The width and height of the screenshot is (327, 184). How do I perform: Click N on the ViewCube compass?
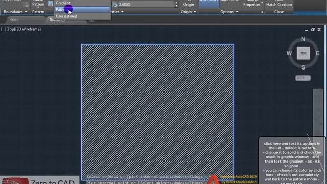coord(303,39)
